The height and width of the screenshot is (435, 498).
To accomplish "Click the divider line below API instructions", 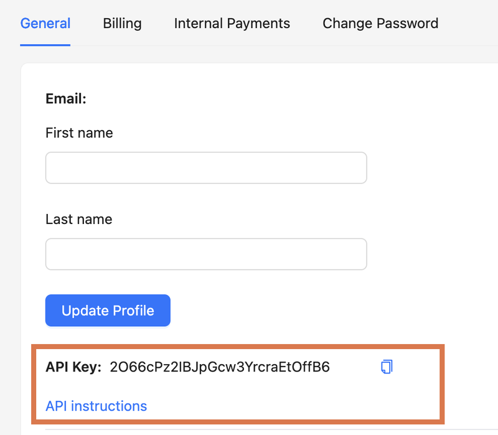I will [249, 429].
